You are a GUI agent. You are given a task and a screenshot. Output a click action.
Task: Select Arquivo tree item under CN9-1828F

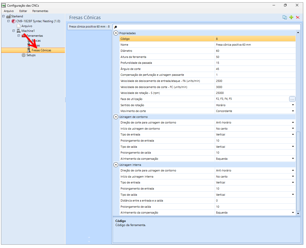click(x=27, y=26)
